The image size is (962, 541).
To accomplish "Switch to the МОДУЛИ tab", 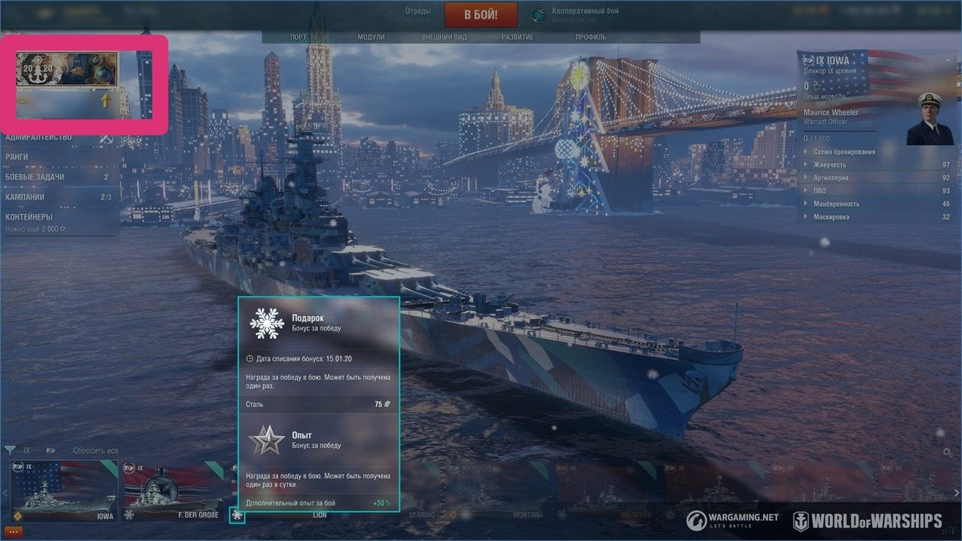I will tap(371, 37).
